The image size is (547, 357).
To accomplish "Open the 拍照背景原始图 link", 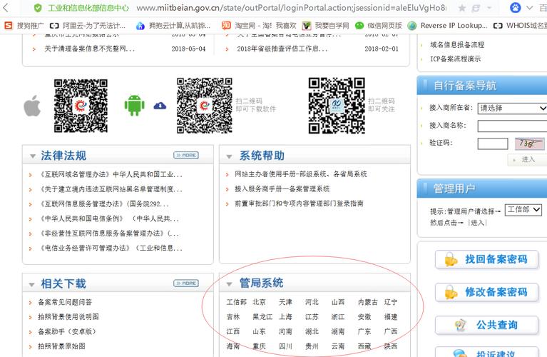I will point(61,346).
